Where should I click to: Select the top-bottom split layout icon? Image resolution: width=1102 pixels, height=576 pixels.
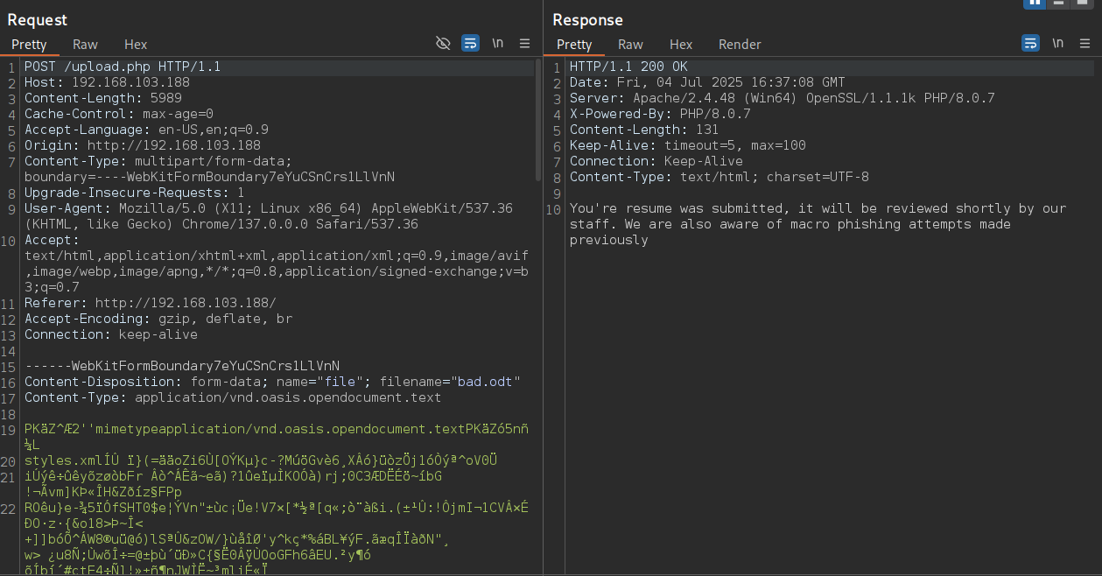1059,4
